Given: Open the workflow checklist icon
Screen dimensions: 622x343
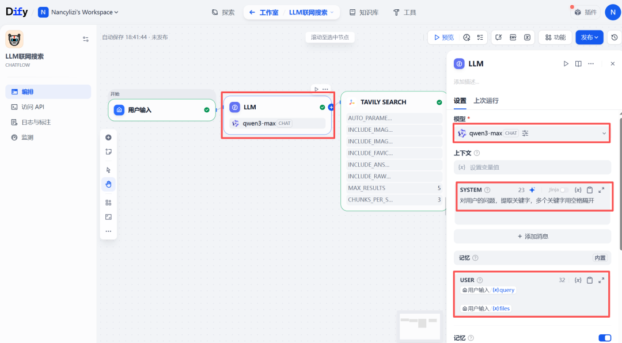Looking at the screenshot, I should tap(480, 37).
